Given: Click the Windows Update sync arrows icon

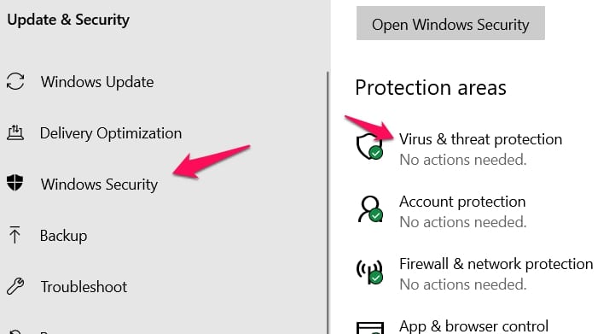Looking at the screenshot, I should tap(15, 81).
